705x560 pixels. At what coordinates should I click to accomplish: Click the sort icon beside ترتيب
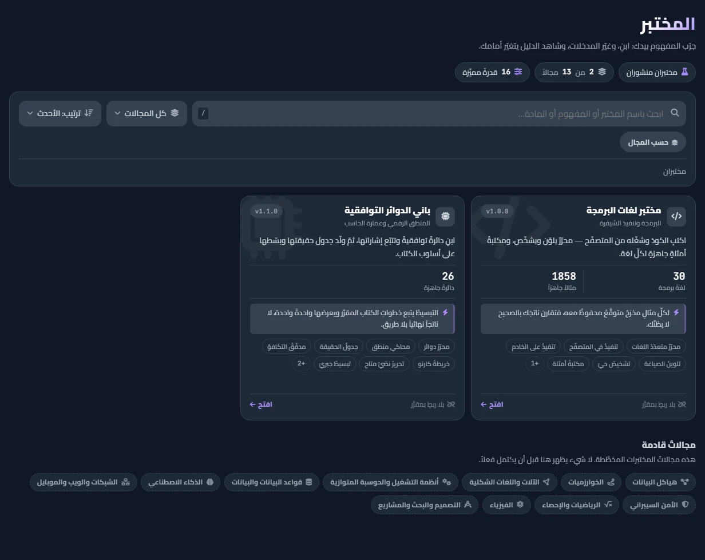click(89, 113)
